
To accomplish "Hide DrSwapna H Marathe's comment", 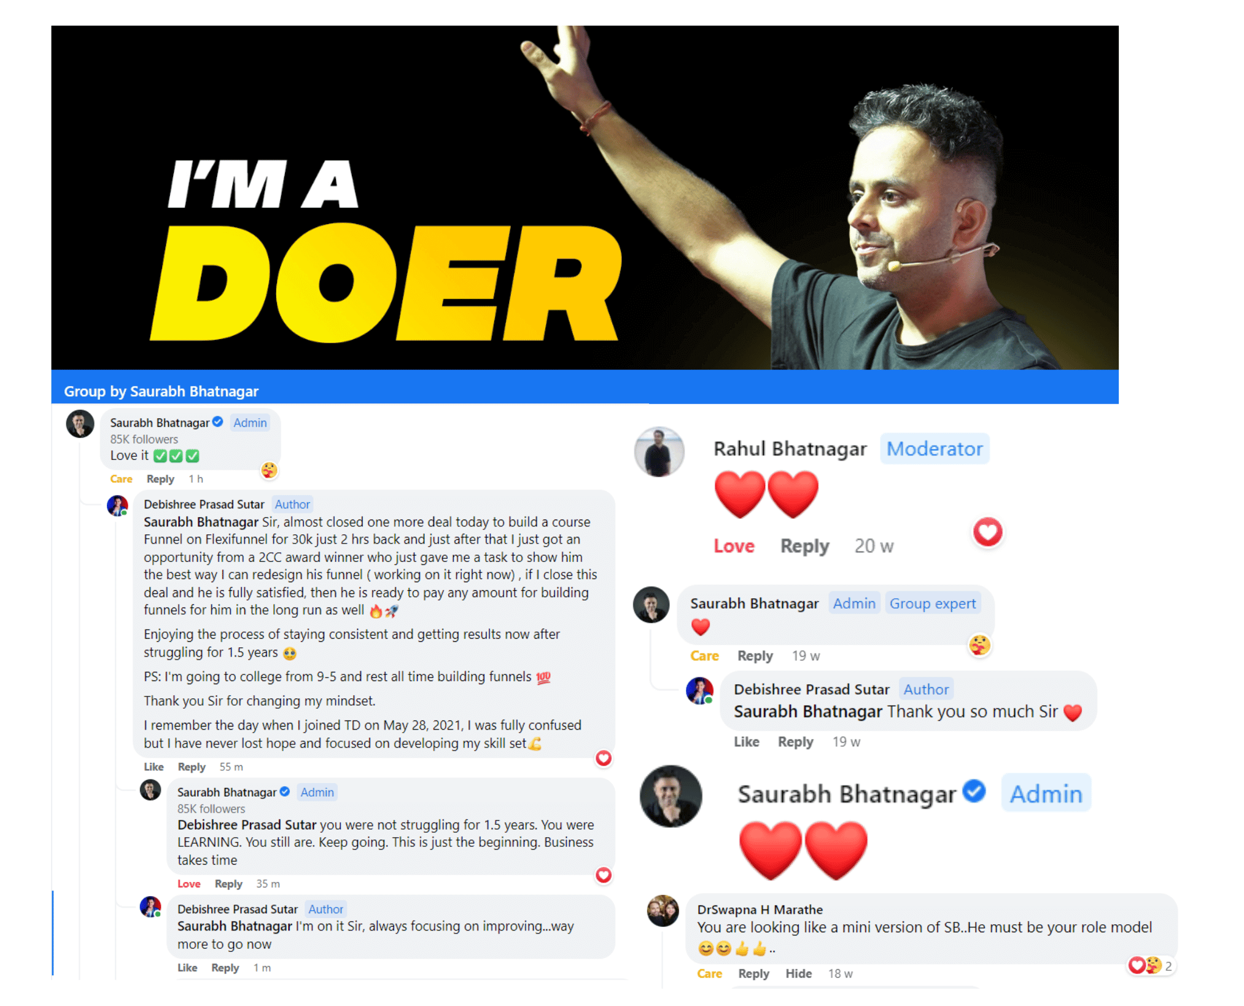I will [x=798, y=973].
